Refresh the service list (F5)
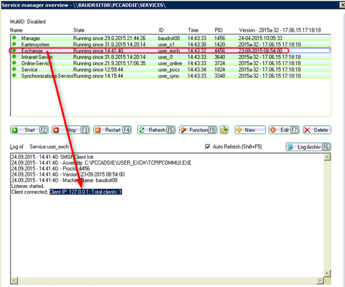 156,130
